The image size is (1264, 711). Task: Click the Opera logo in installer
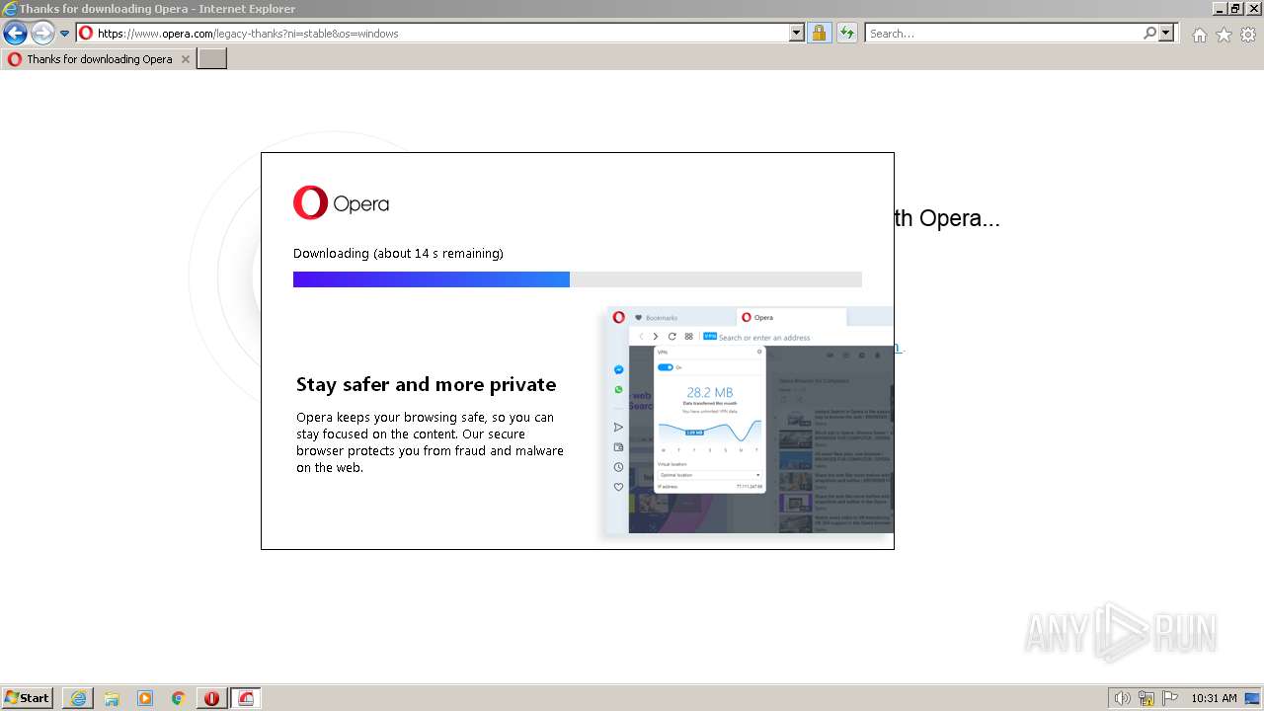pyautogui.click(x=341, y=203)
